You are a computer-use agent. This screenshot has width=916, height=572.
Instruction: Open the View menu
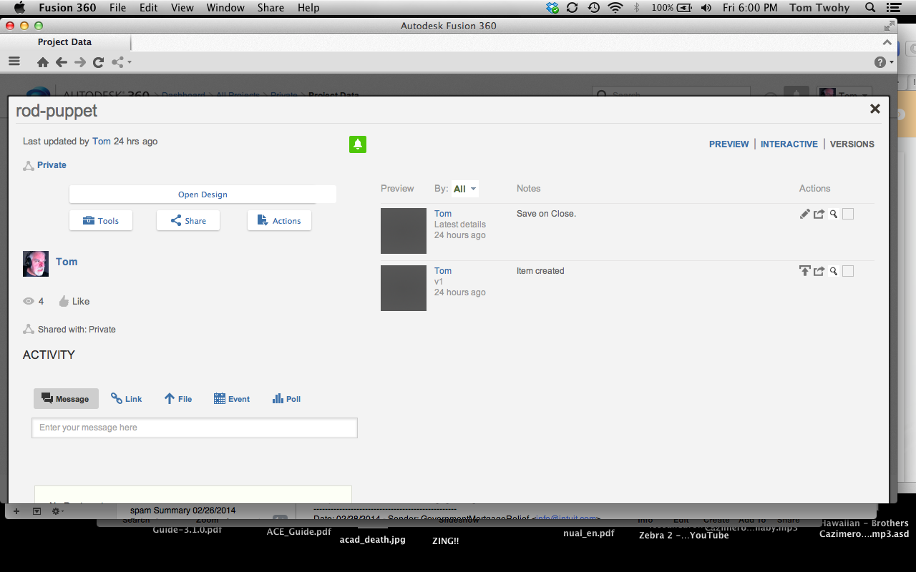pos(182,8)
